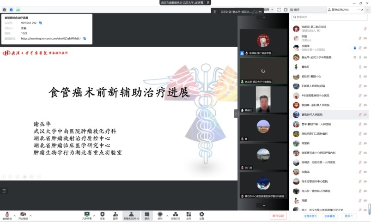The height and width of the screenshot is (222, 371).
Task: Select member 陈元东-黄州区人民医院 row
Action: tap(330, 191)
